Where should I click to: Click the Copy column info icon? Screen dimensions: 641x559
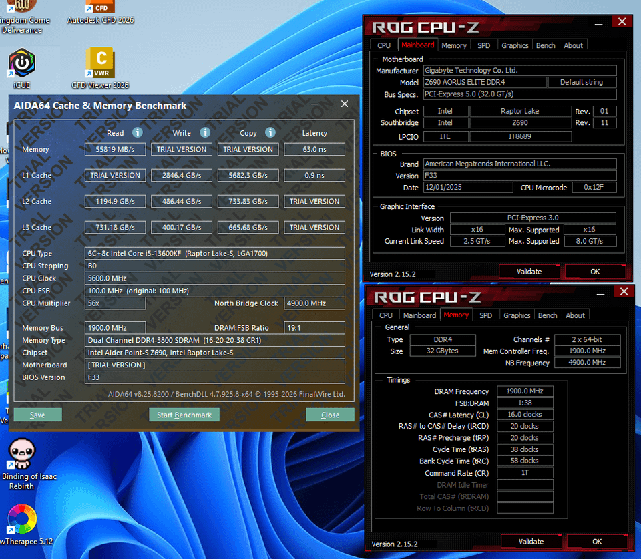pos(270,132)
